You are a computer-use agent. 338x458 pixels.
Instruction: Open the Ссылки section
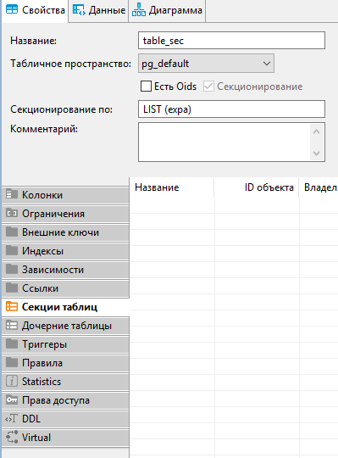(65, 288)
